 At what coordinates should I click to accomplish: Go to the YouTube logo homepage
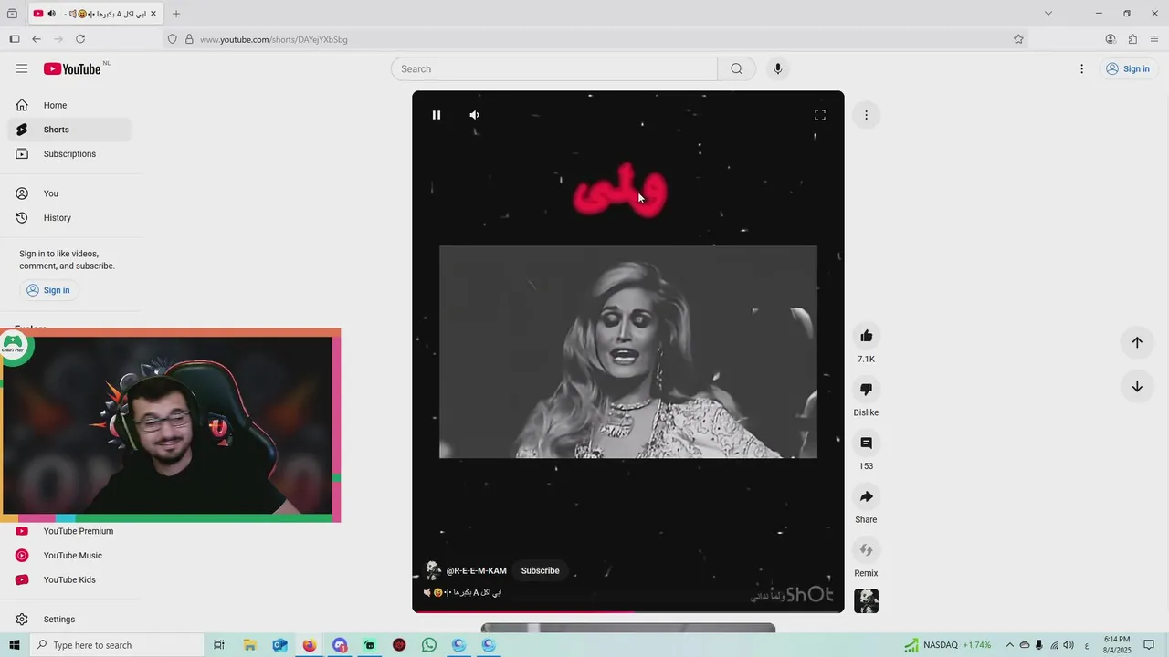point(72,68)
